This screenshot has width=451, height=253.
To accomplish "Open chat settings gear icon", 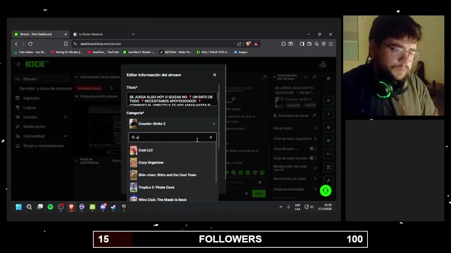I will click(x=246, y=194).
